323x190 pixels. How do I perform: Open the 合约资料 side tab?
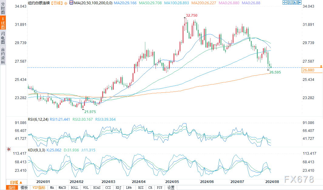(3, 56)
